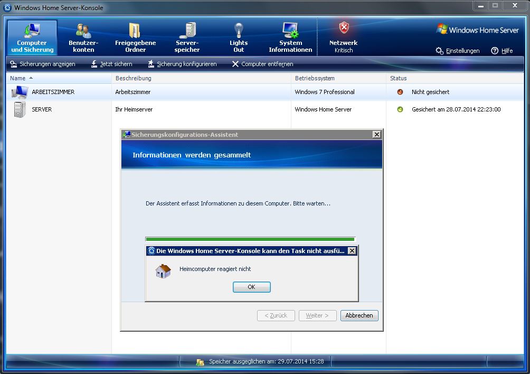Click 'Windows 7 Professional' cell

pos(325,92)
